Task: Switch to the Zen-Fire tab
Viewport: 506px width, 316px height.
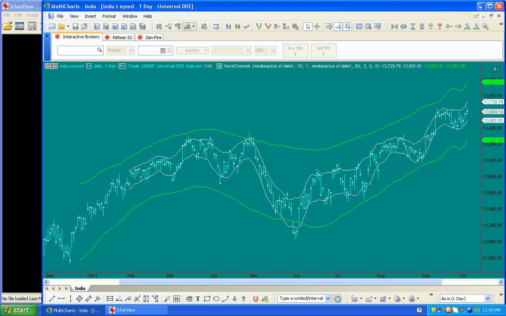Action: (149, 37)
